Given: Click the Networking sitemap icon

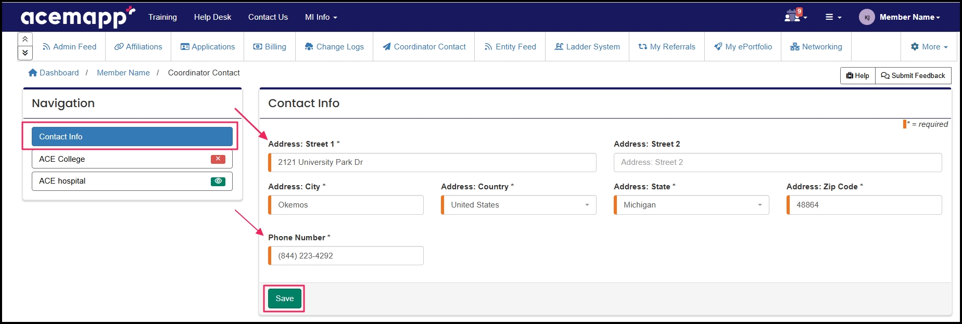Looking at the screenshot, I should (795, 47).
